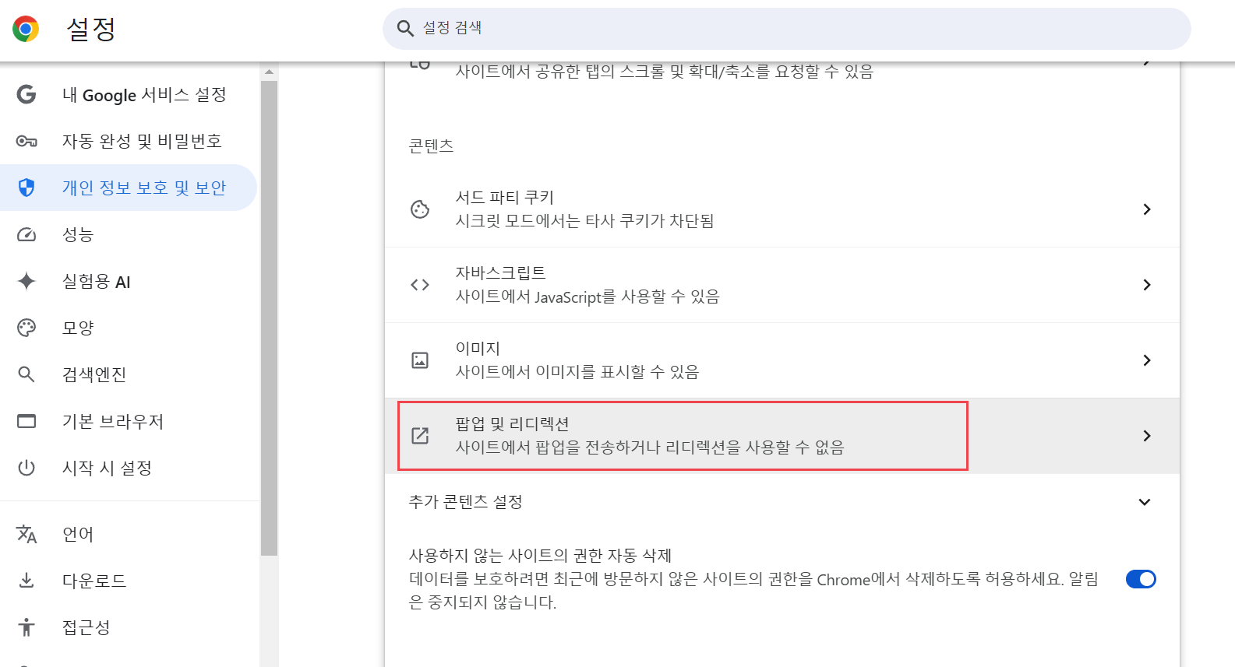Open 자바스크립트 settings arrow

(1146, 285)
